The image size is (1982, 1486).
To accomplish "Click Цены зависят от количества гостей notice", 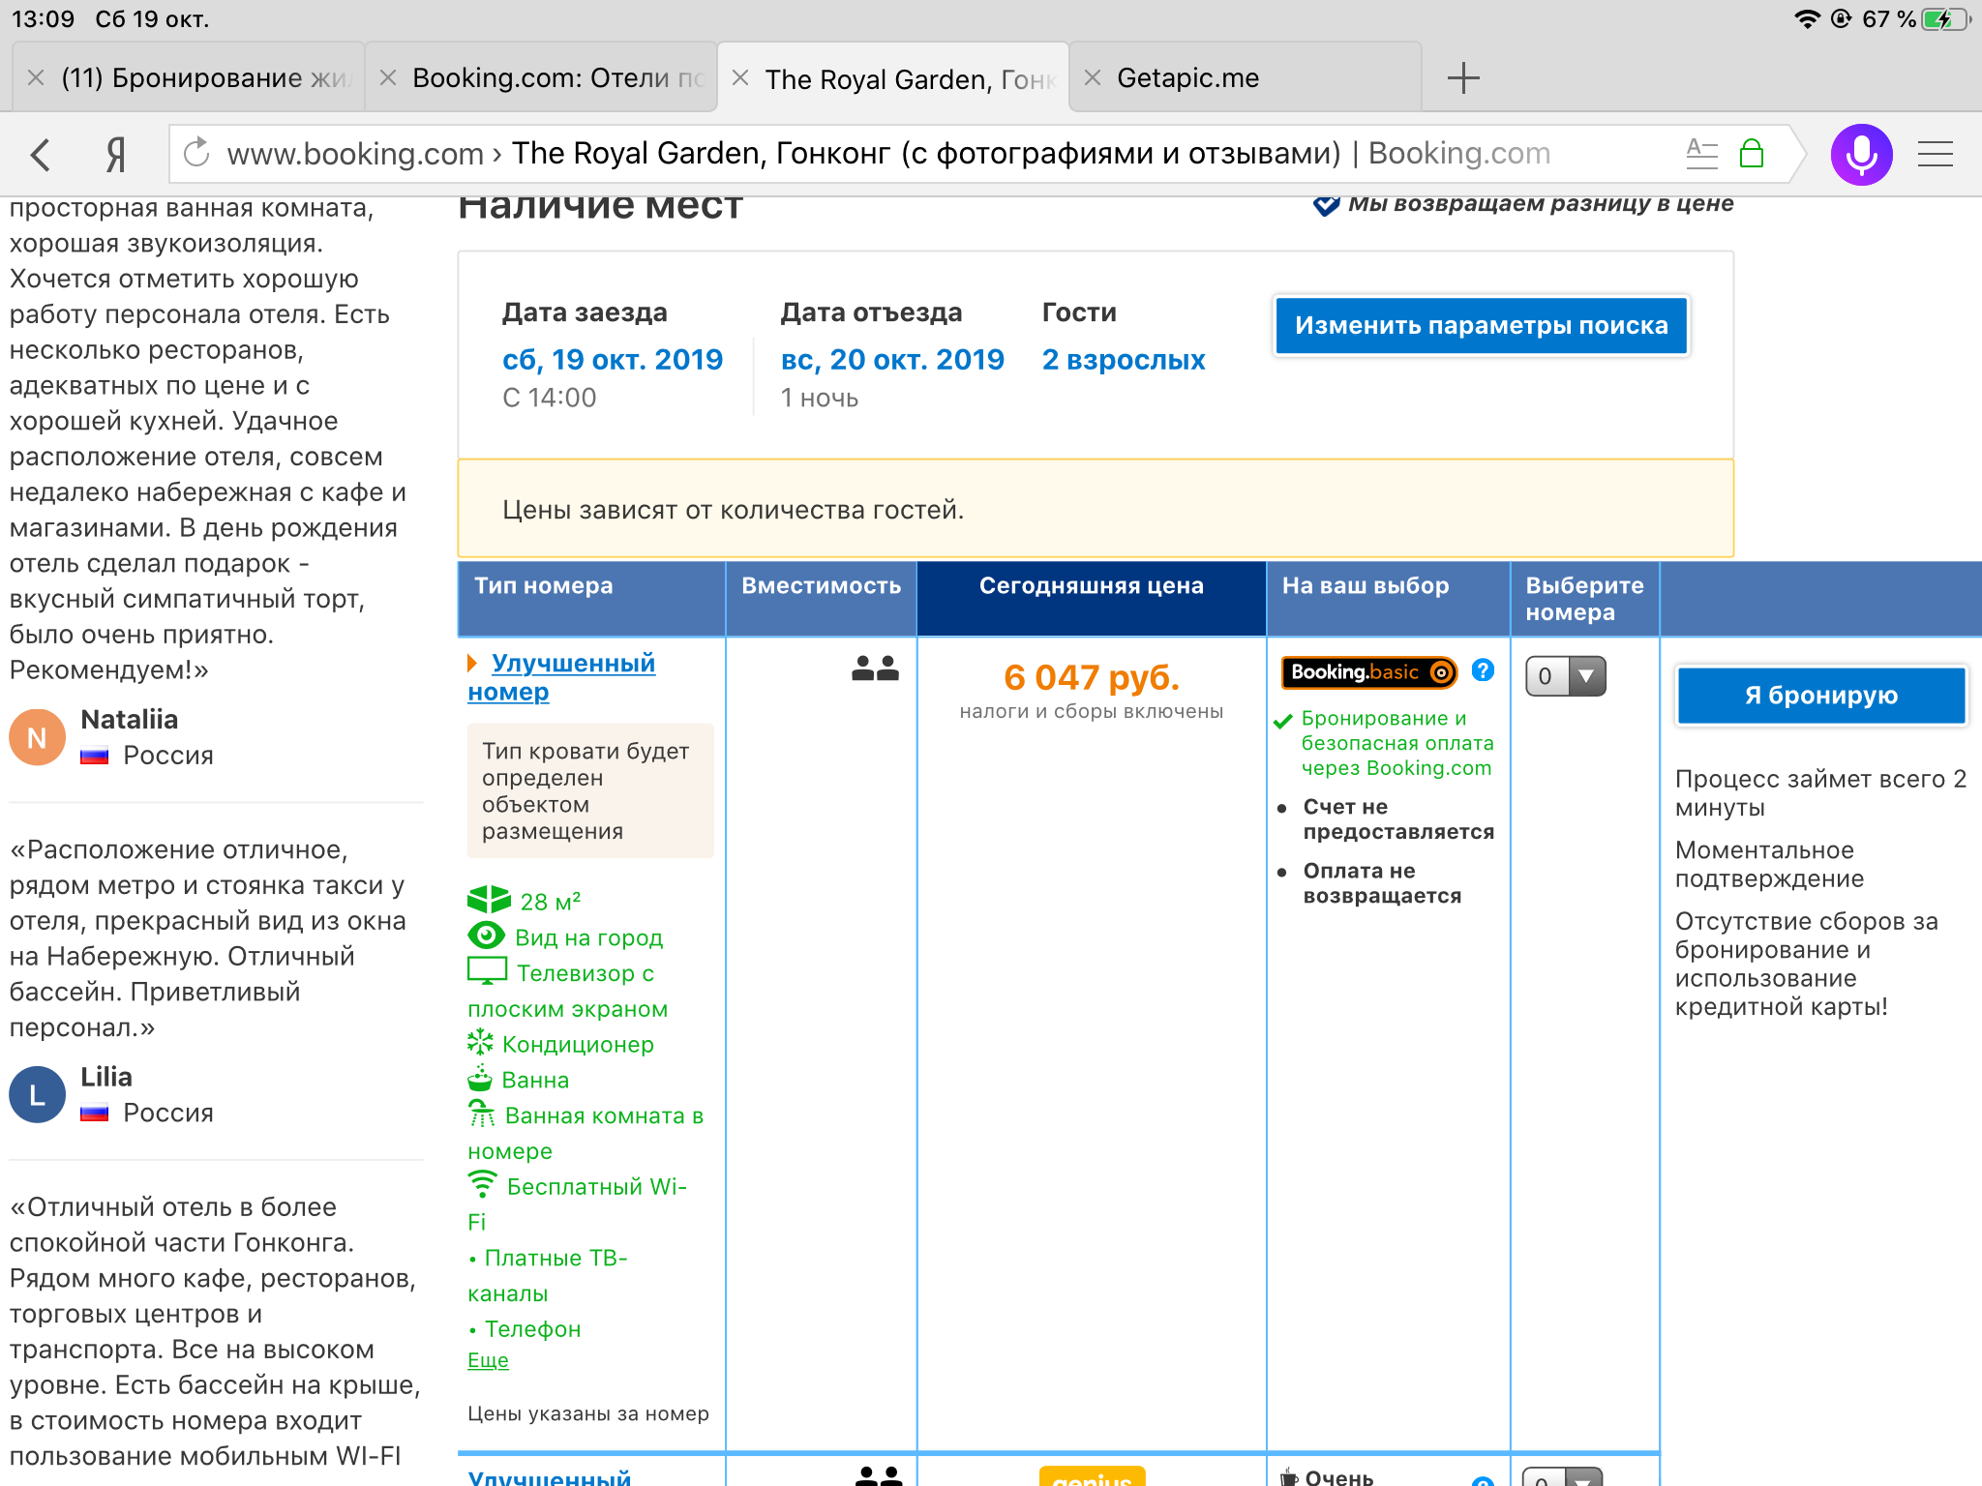I will pyautogui.click(x=1096, y=509).
